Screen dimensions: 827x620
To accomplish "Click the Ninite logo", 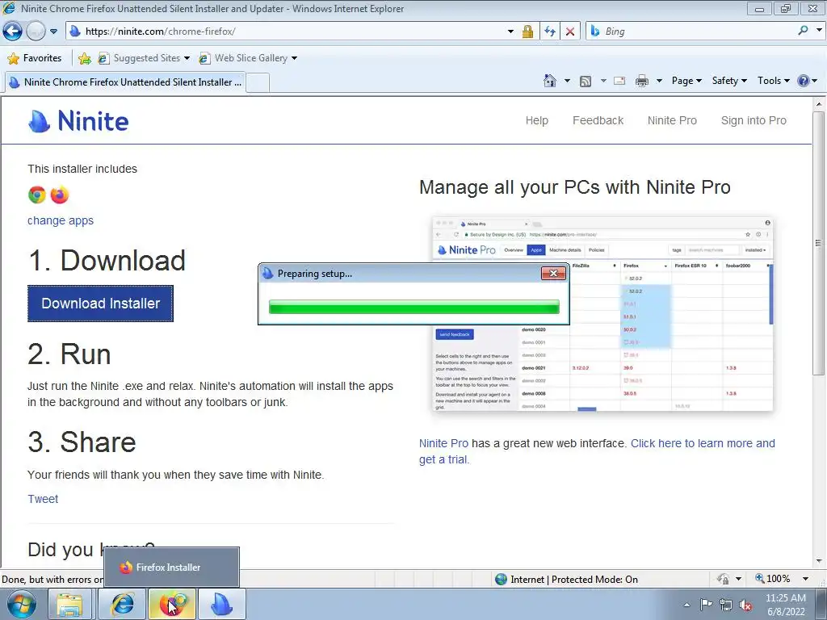I will pyautogui.click(x=78, y=121).
